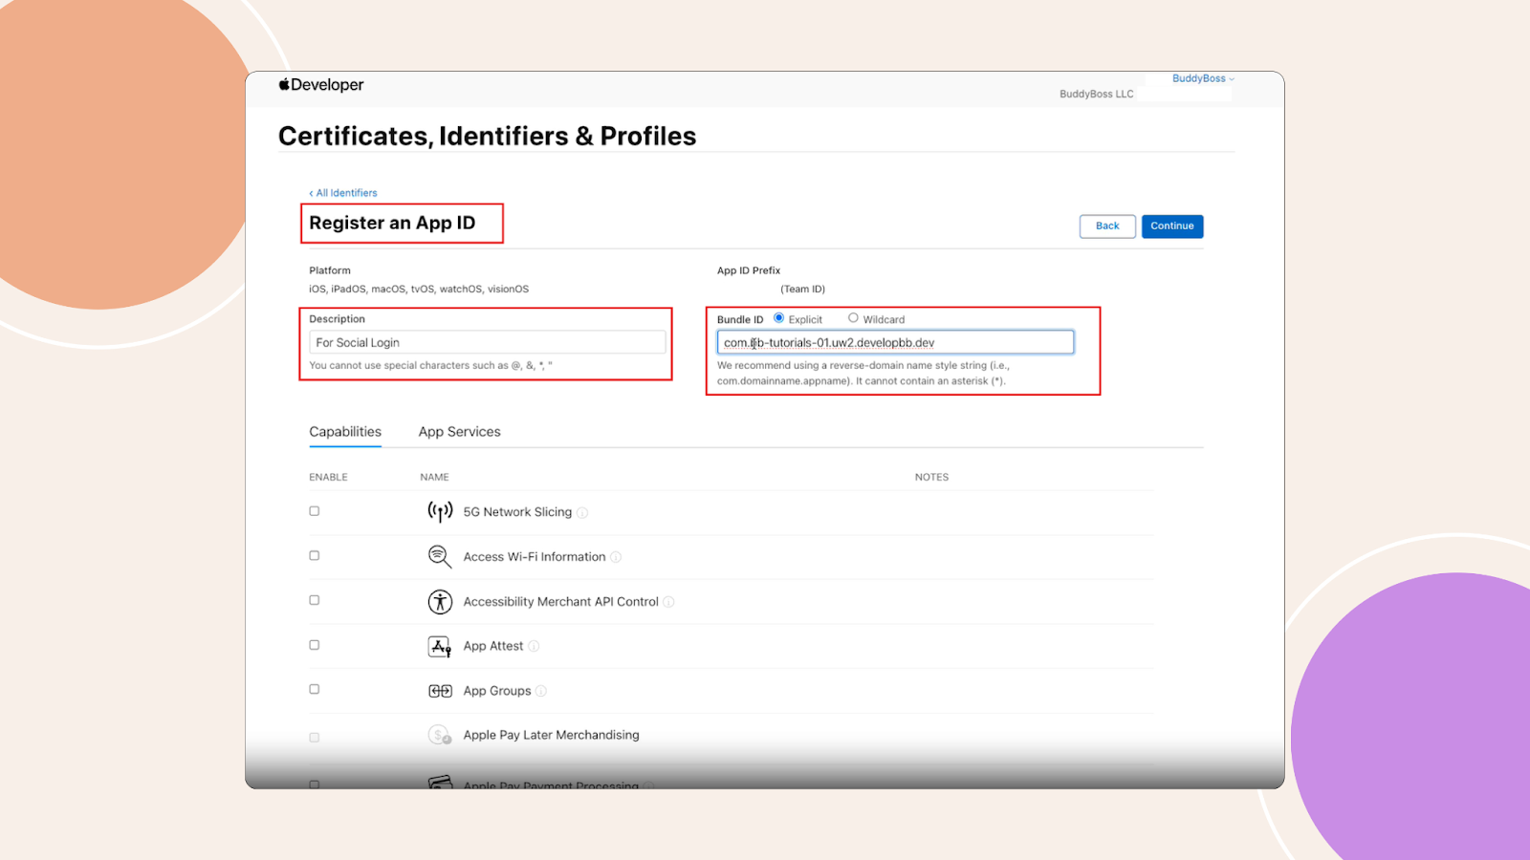Click the Description input field
The image size is (1530, 860).
point(487,342)
